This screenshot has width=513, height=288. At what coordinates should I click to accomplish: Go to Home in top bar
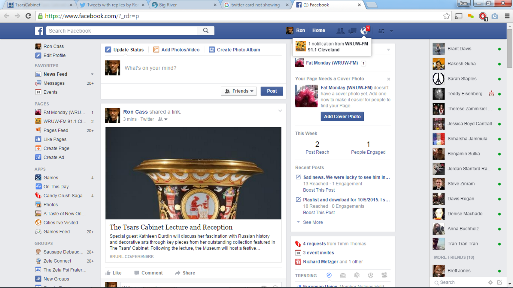pyautogui.click(x=318, y=30)
